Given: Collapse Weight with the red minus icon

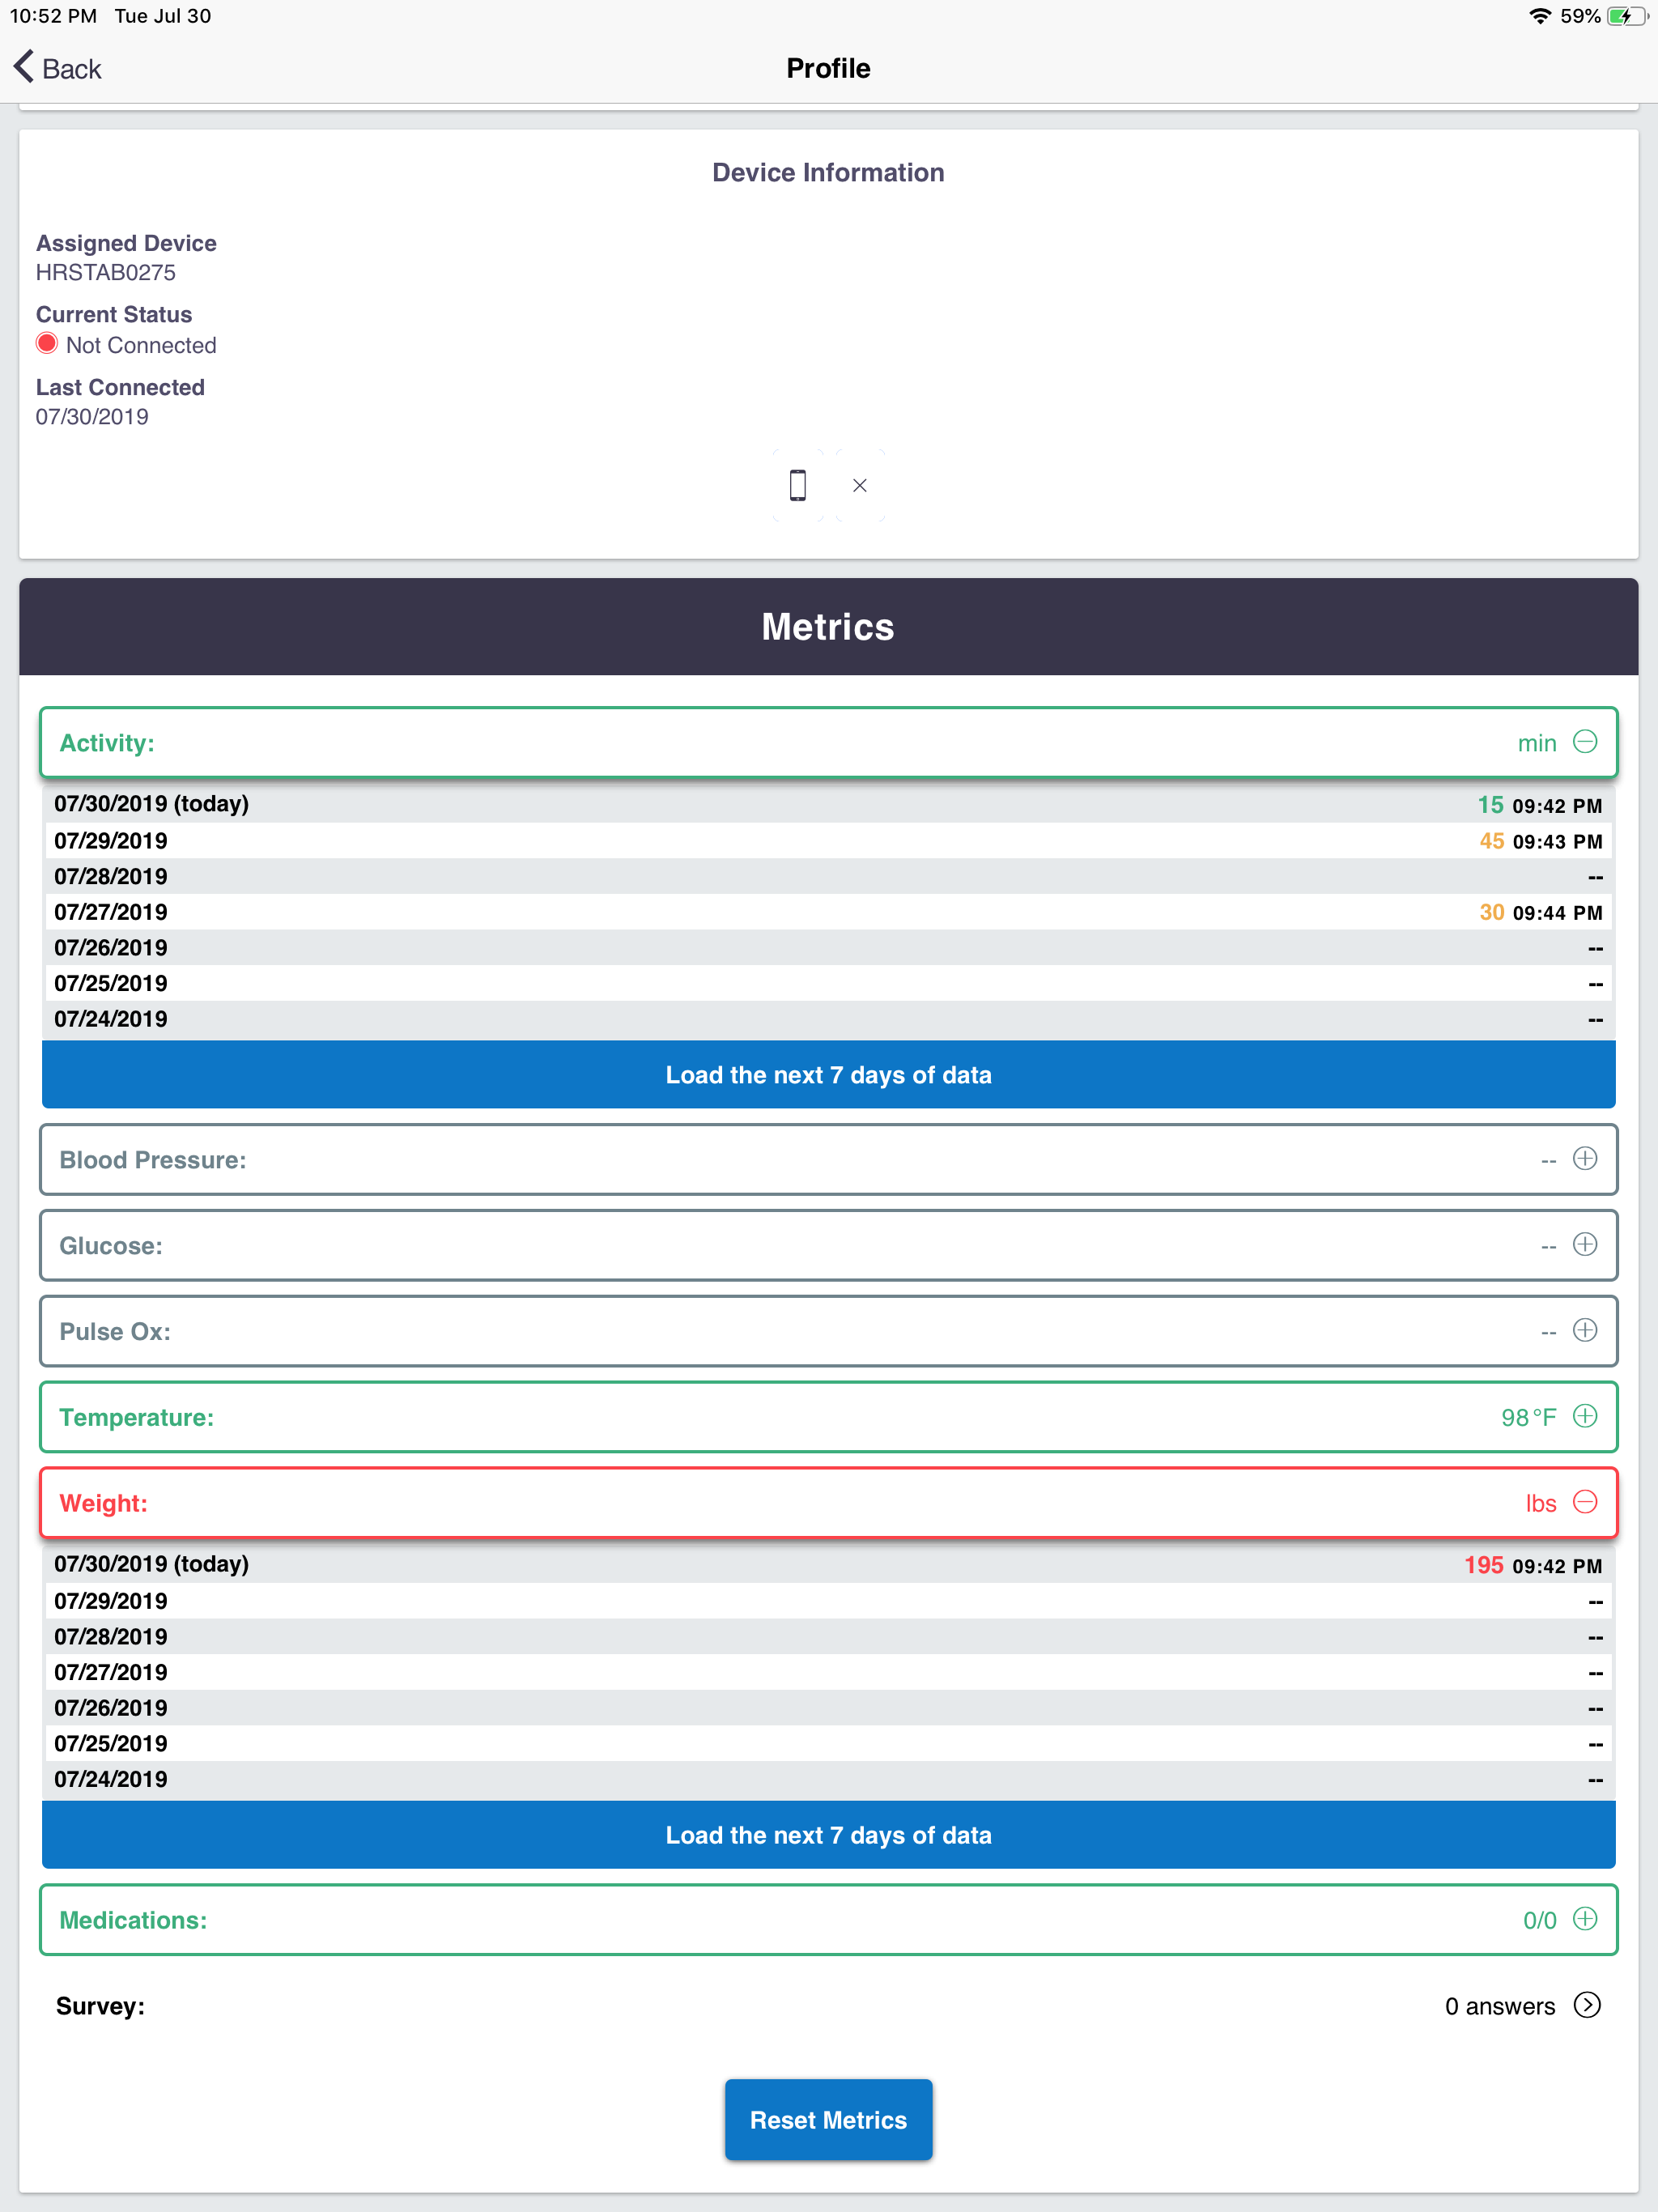Looking at the screenshot, I should pyautogui.click(x=1585, y=1502).
